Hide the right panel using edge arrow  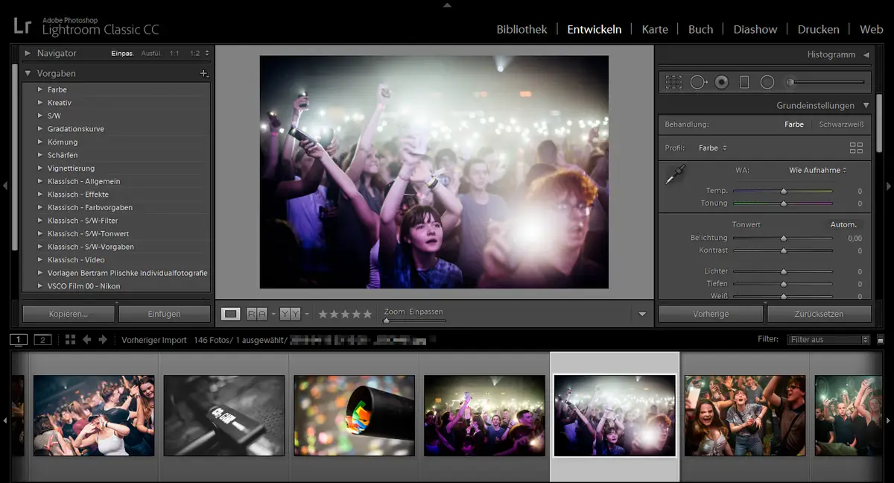[x=888, y=186]
